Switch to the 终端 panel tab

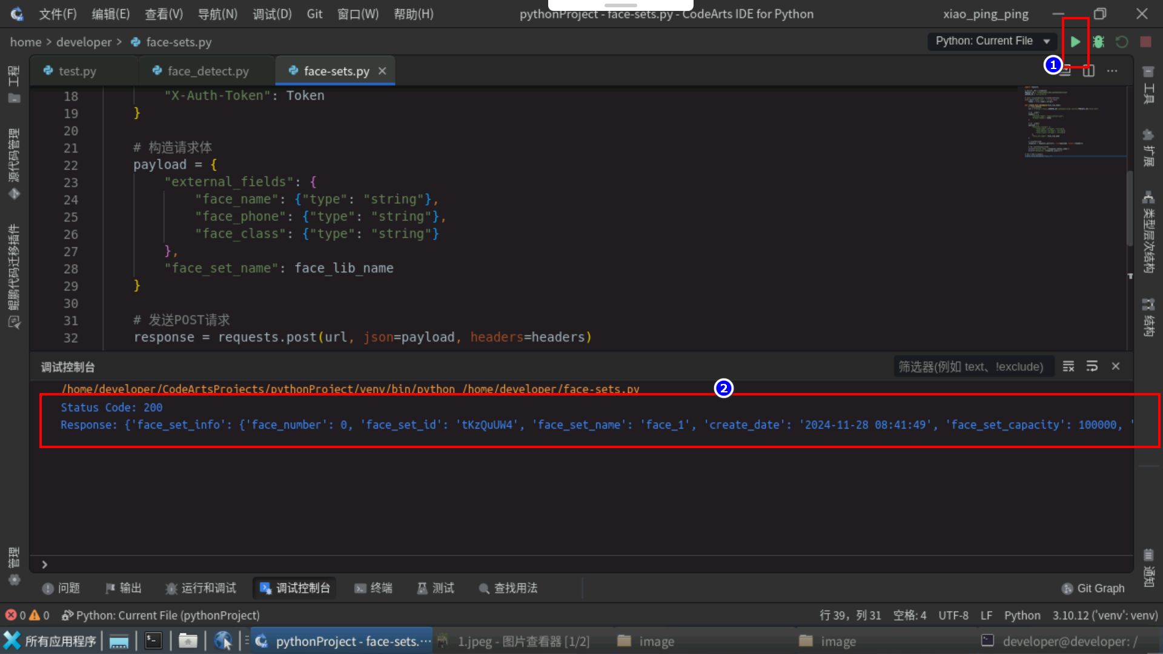374,588
